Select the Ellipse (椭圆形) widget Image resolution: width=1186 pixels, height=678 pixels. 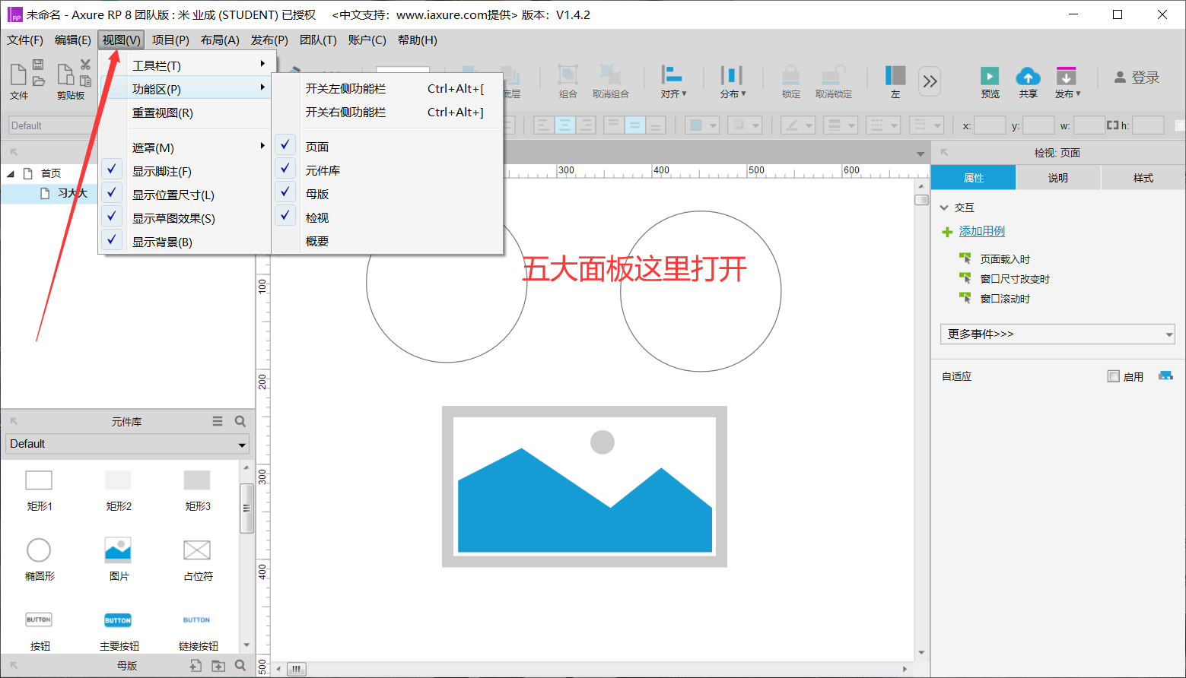tap(39, 550)
